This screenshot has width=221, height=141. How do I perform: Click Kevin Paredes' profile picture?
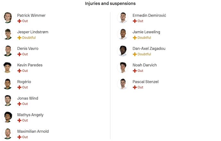7,67
